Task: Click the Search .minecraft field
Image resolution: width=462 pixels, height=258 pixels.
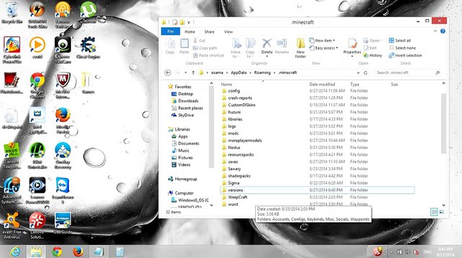Action: 408,72
